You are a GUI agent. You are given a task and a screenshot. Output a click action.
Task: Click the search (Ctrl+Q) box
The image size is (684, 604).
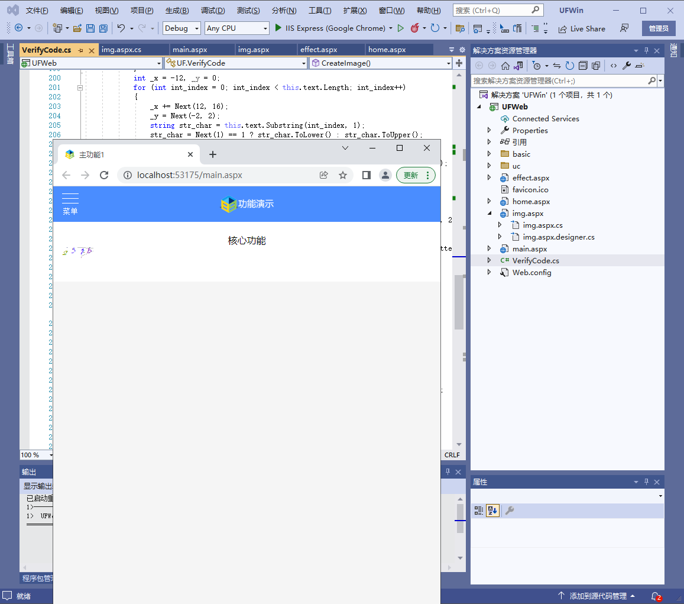pos(497,10)
